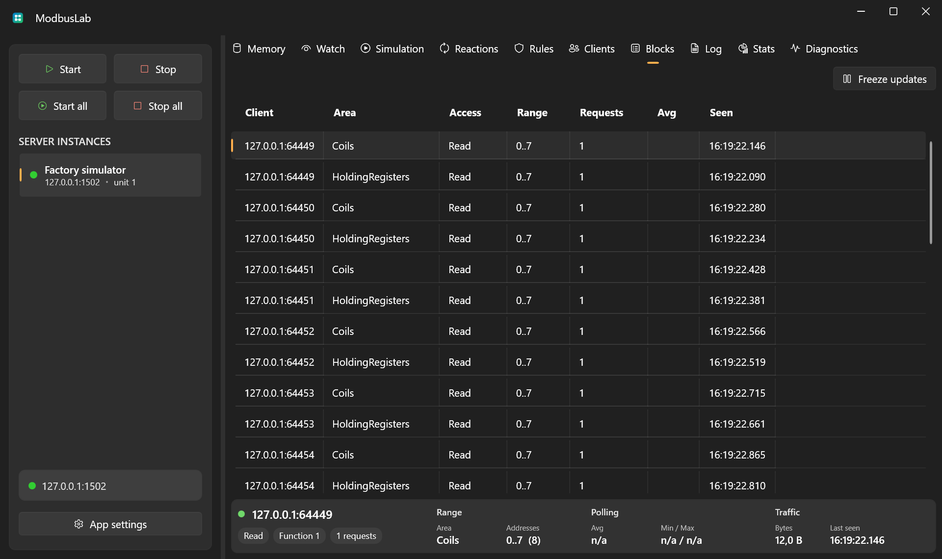
Task: Click the Rules tab shield icon
Action: point(519,49)
